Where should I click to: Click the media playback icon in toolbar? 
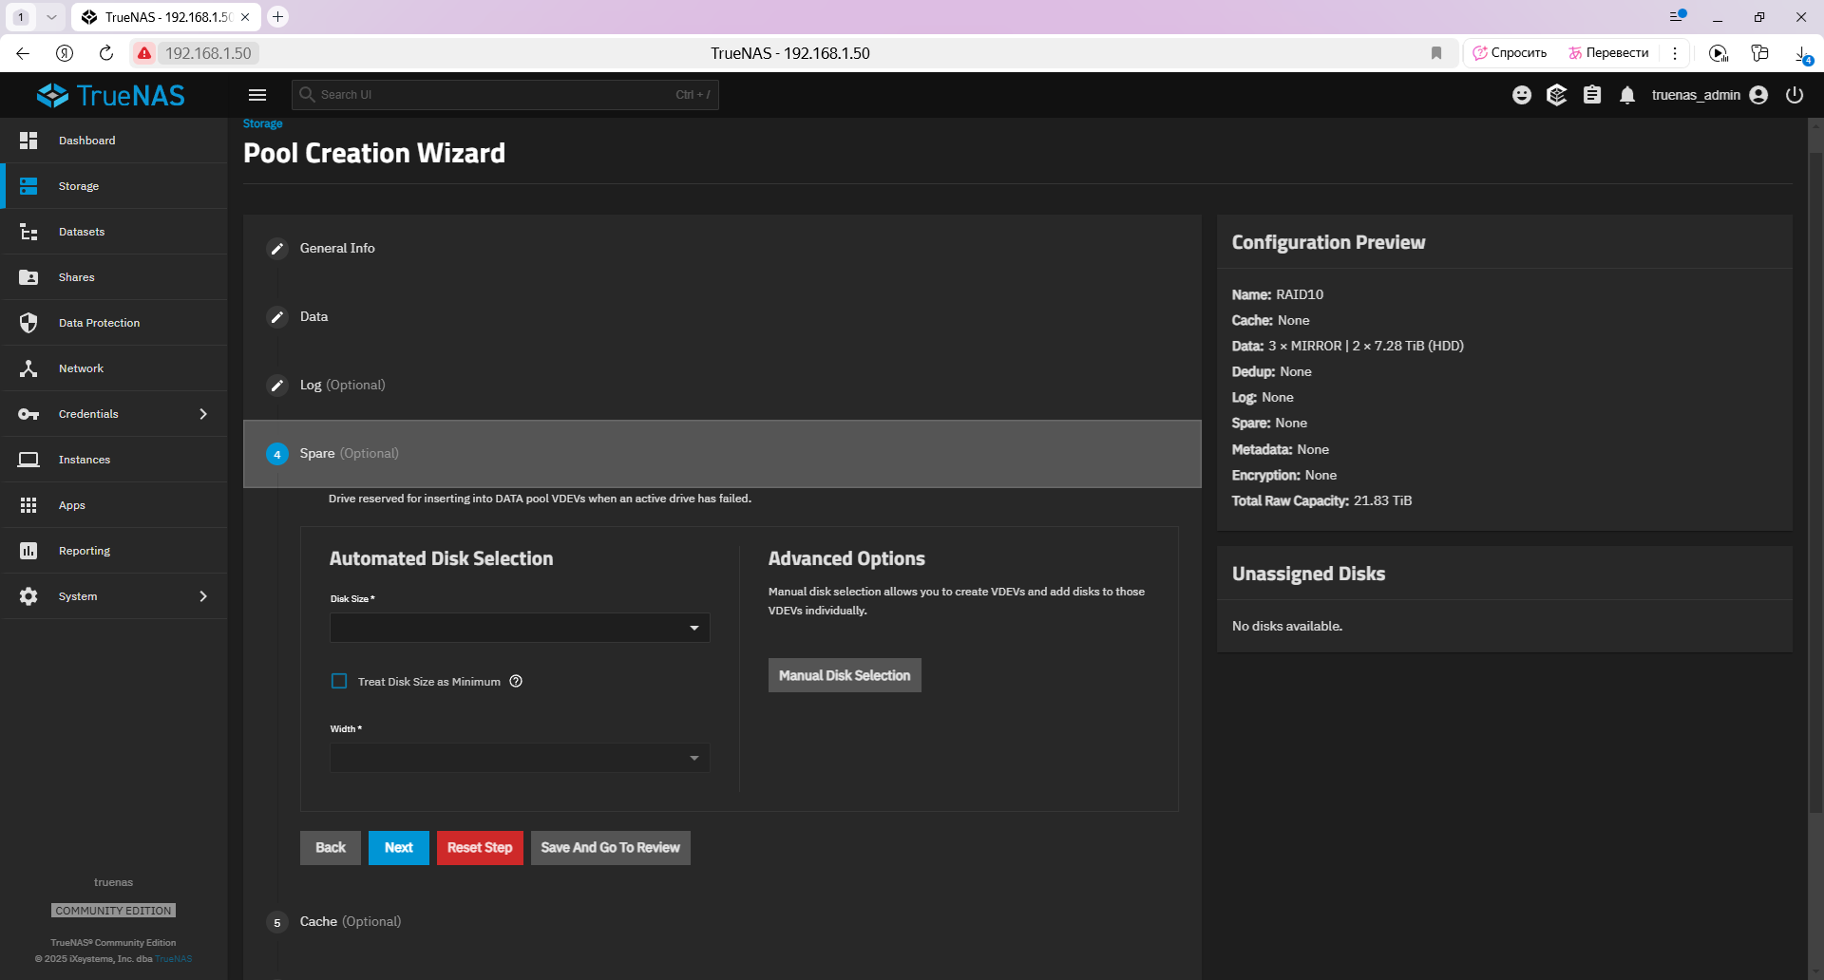tap(1719, 53)
